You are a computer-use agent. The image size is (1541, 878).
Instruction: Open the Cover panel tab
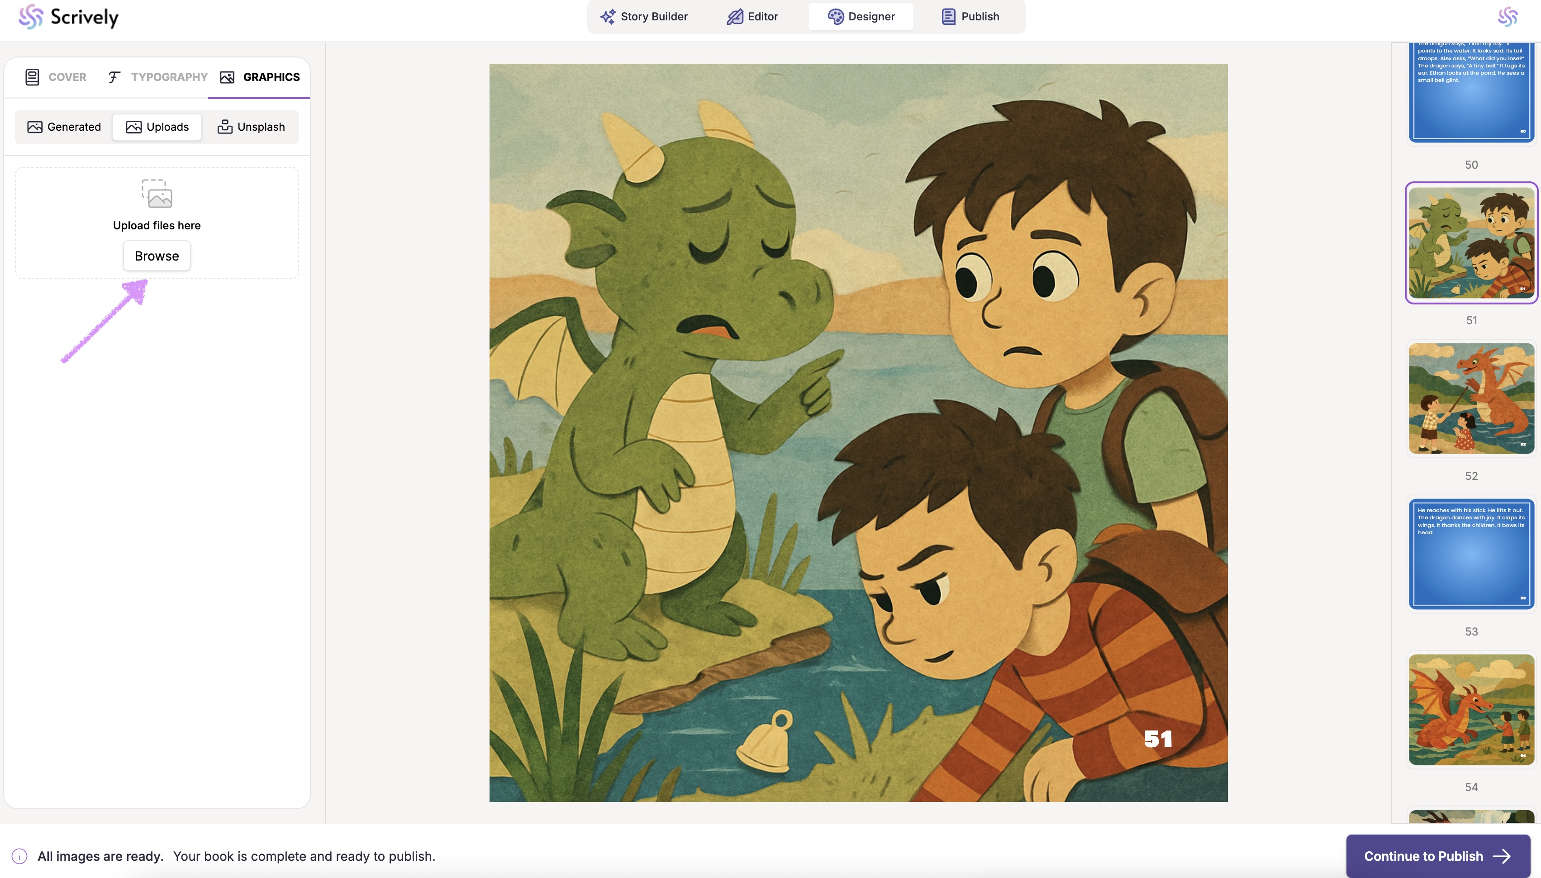point(56,77)
